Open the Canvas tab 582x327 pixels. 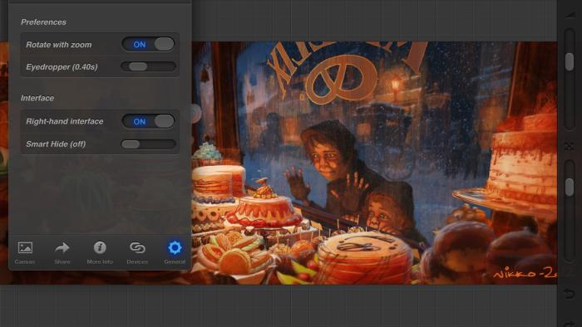(25, 252)
